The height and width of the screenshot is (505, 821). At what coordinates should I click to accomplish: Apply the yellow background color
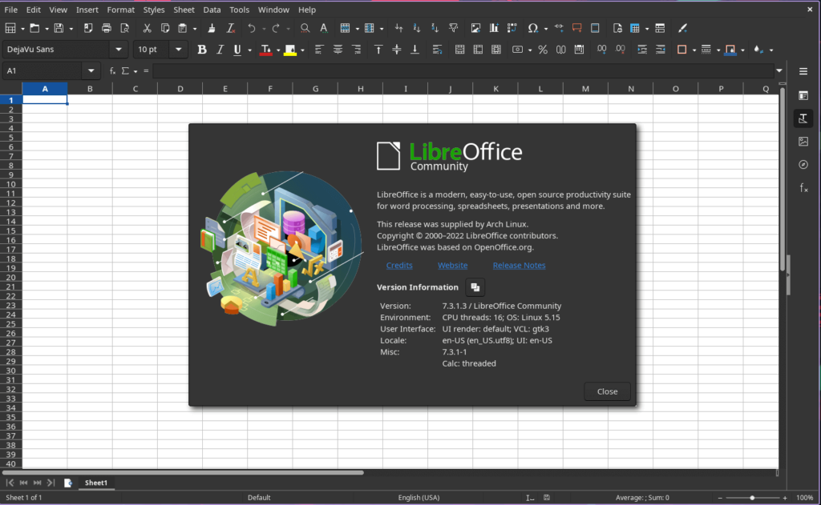[289, 49]
